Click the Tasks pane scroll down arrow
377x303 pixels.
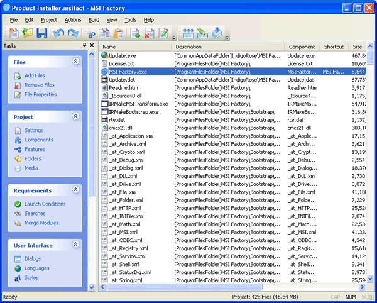click(x=92, y=287)
